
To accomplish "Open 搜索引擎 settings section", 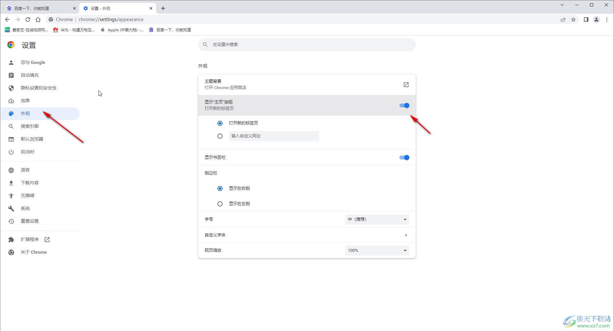I will [x=40, y=126].
